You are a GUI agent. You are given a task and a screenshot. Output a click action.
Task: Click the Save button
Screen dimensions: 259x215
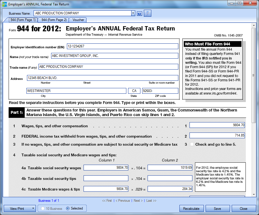tap(217, 209)
